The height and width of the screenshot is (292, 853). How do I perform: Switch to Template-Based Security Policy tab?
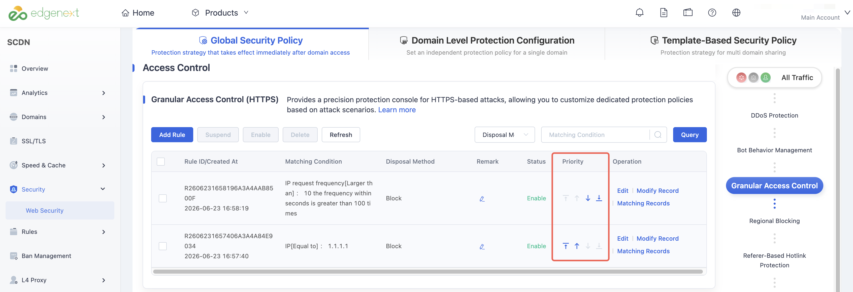723,45
